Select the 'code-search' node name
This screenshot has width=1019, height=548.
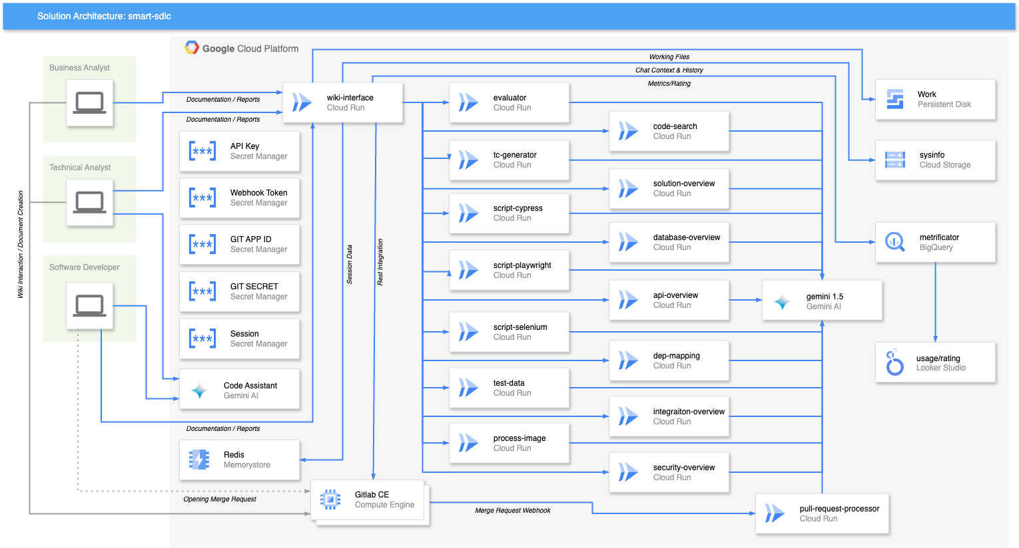675,126
